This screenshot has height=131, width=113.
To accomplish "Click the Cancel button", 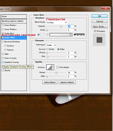I will pos(99,21).
